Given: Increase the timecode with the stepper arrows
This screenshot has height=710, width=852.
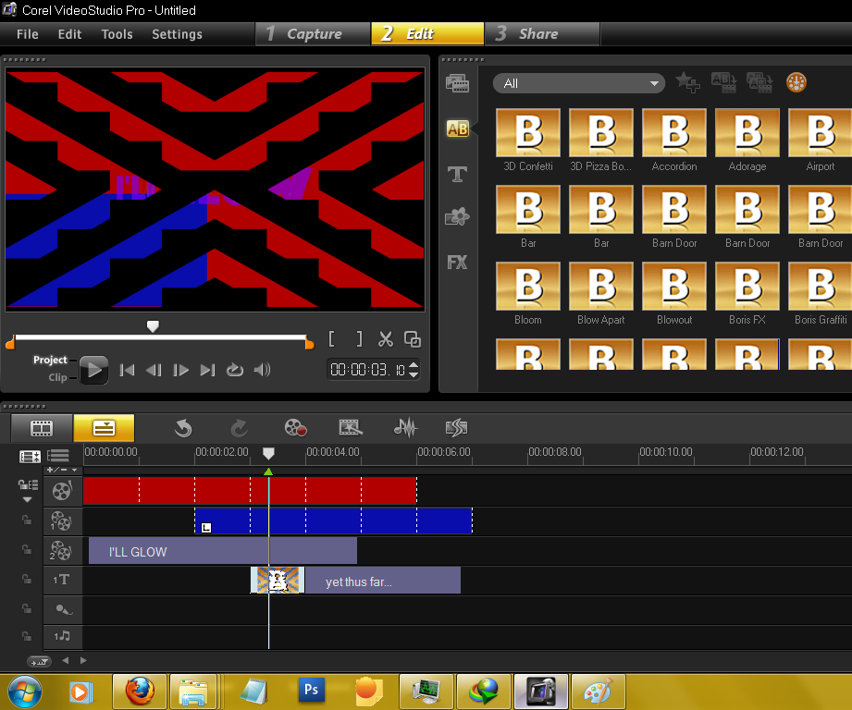Looking at the screenshot, I should [413, 365].
